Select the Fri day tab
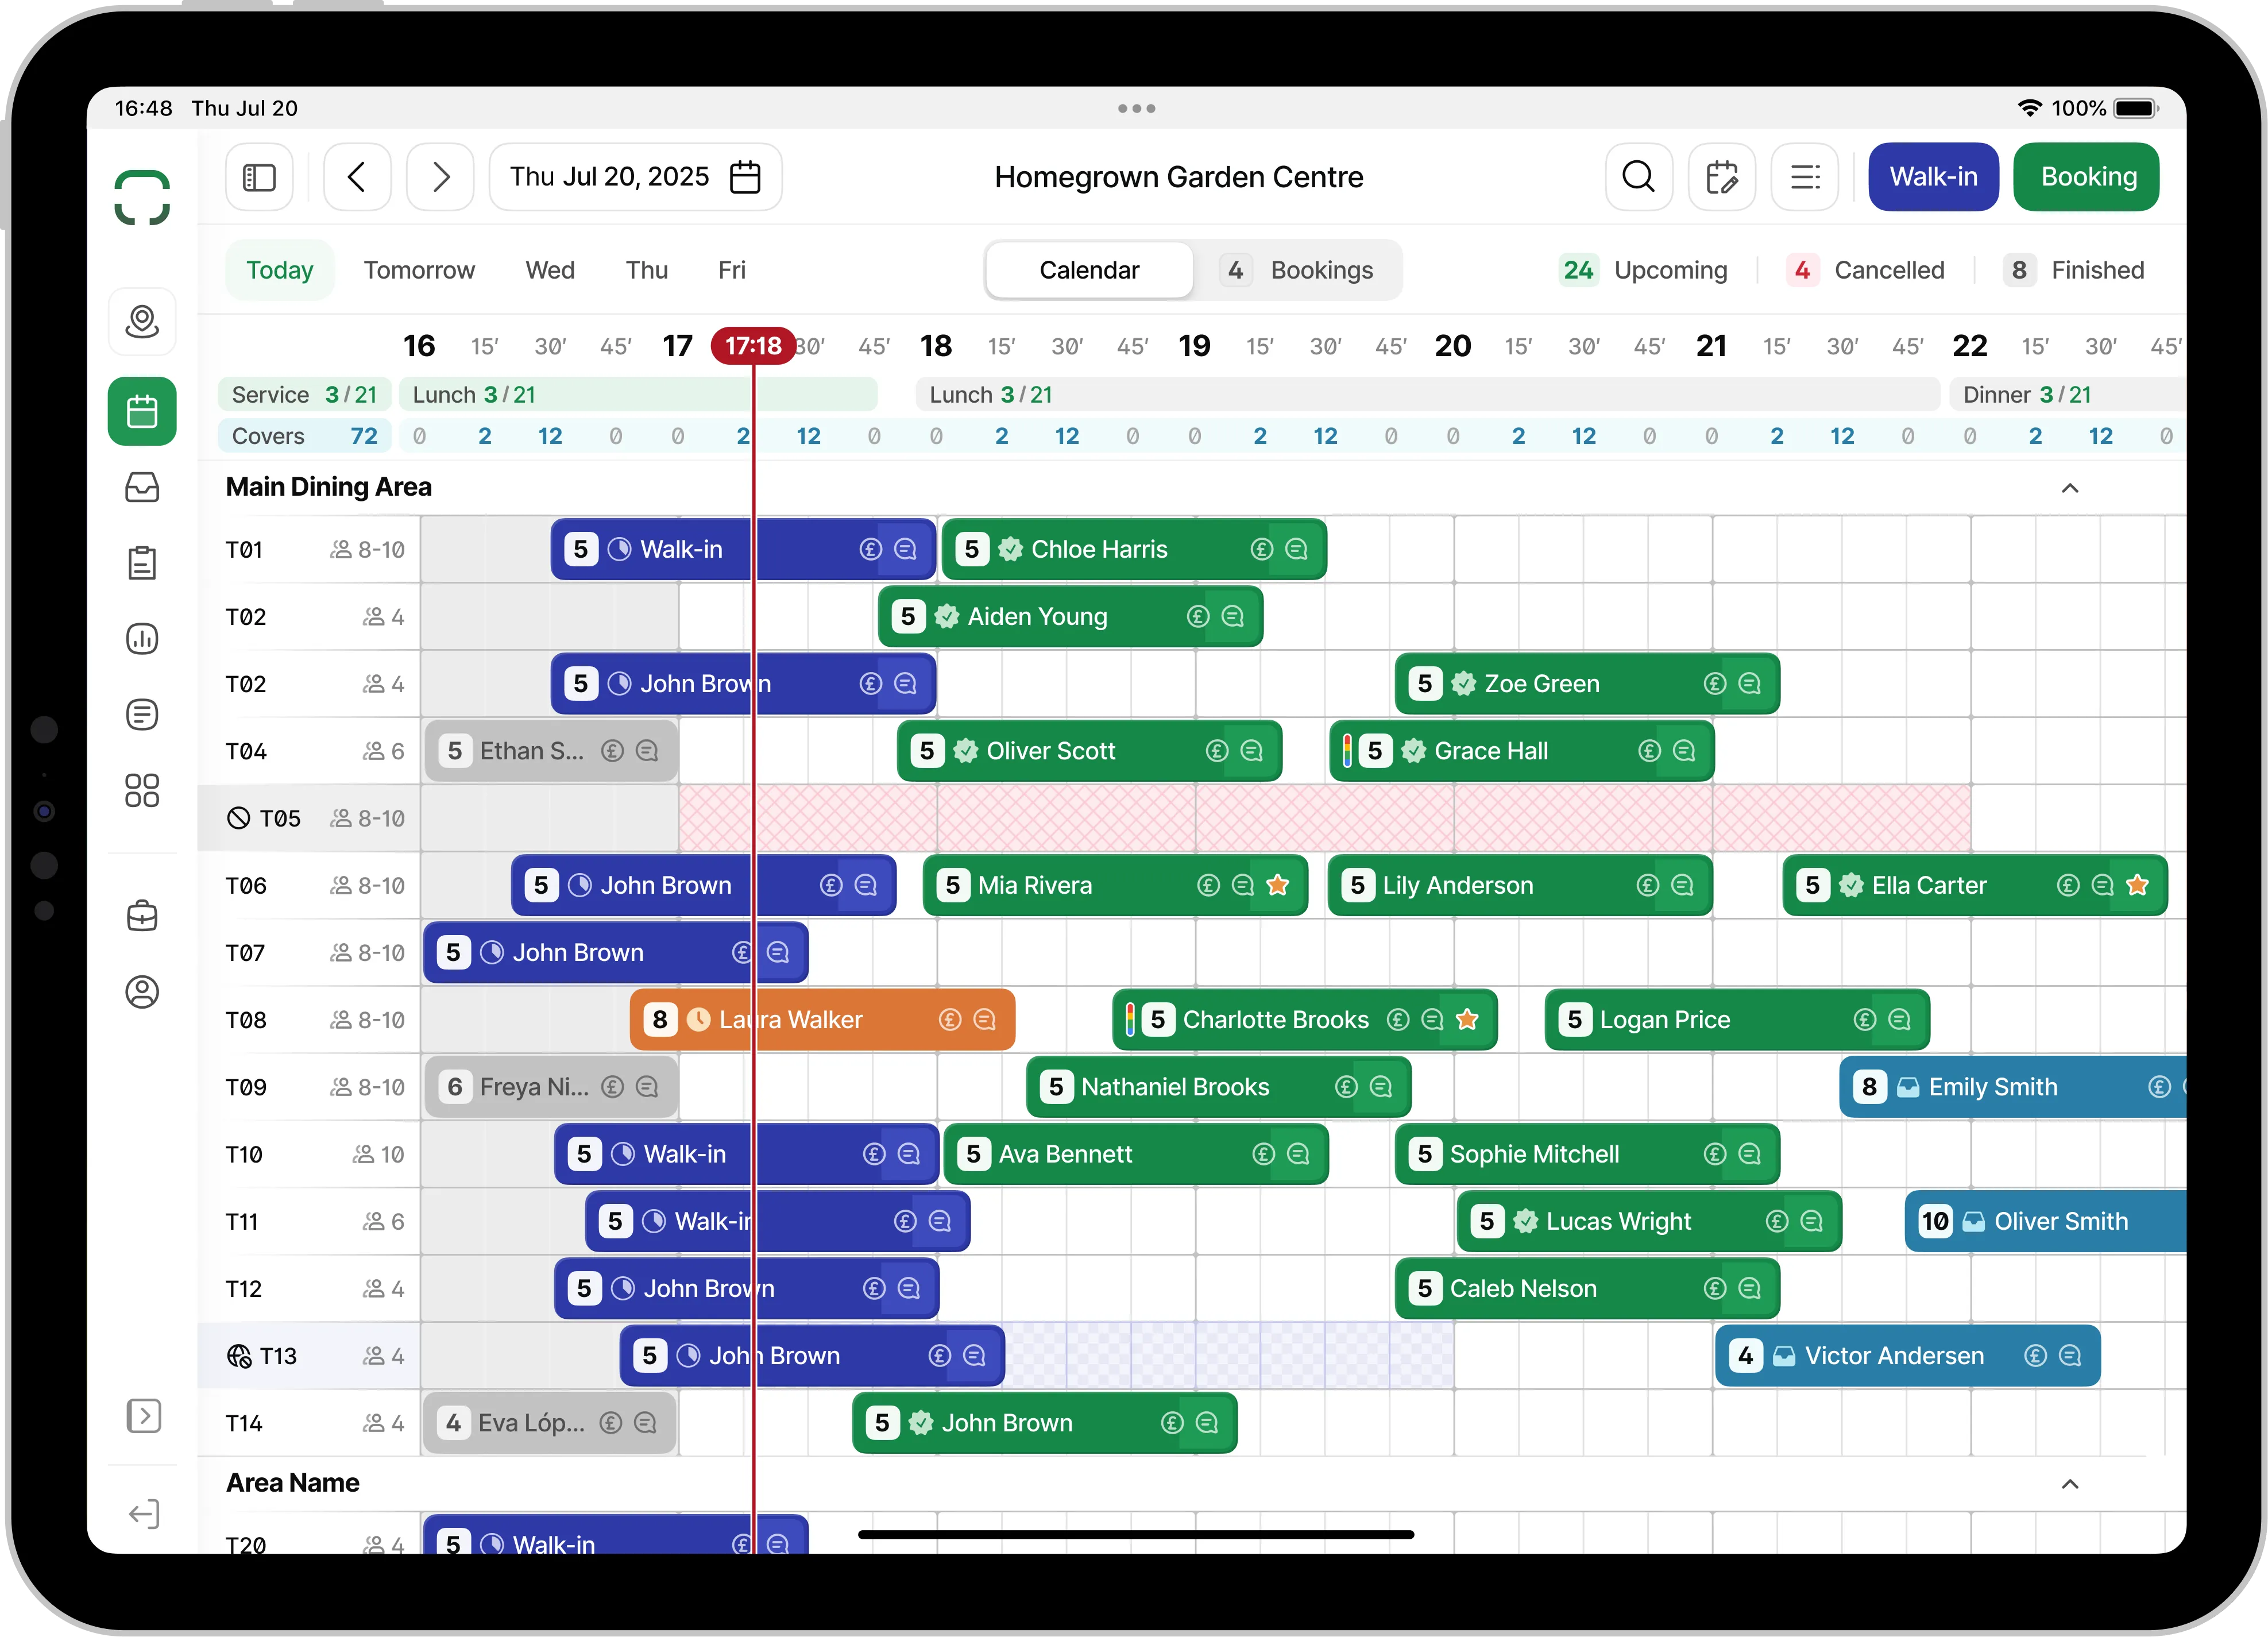Viewport: 2268px width, 1637px height. [731, 270]
